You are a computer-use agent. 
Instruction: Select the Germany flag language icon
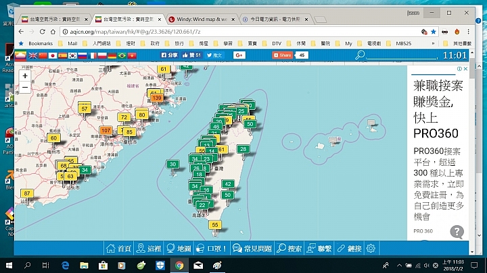click(112, 55)
